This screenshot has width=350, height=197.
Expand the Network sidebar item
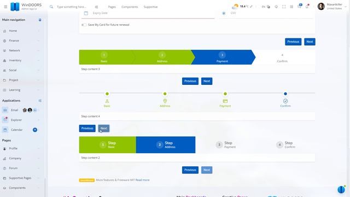[x=22, y=50]
